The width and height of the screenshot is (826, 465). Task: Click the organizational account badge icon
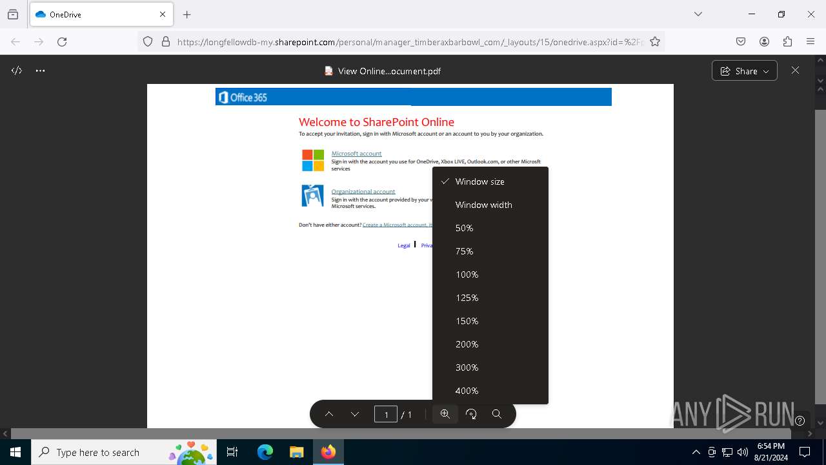coord(313,196)
